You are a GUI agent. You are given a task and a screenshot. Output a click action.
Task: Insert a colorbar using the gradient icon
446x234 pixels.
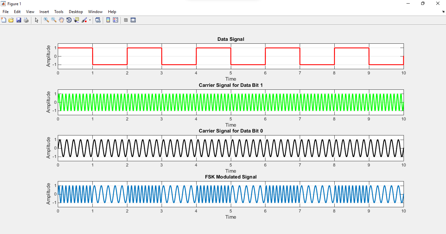[108, 20]
